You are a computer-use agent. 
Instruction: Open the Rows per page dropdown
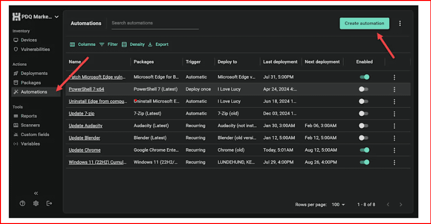pyautogui.click(x=338, y=204)
